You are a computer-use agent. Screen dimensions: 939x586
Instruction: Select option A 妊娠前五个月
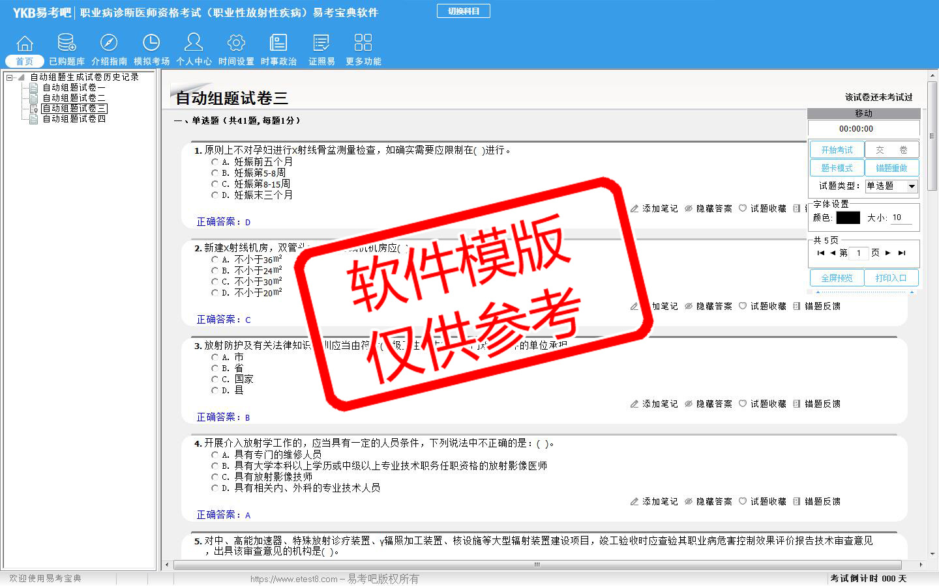click(215, 161)
